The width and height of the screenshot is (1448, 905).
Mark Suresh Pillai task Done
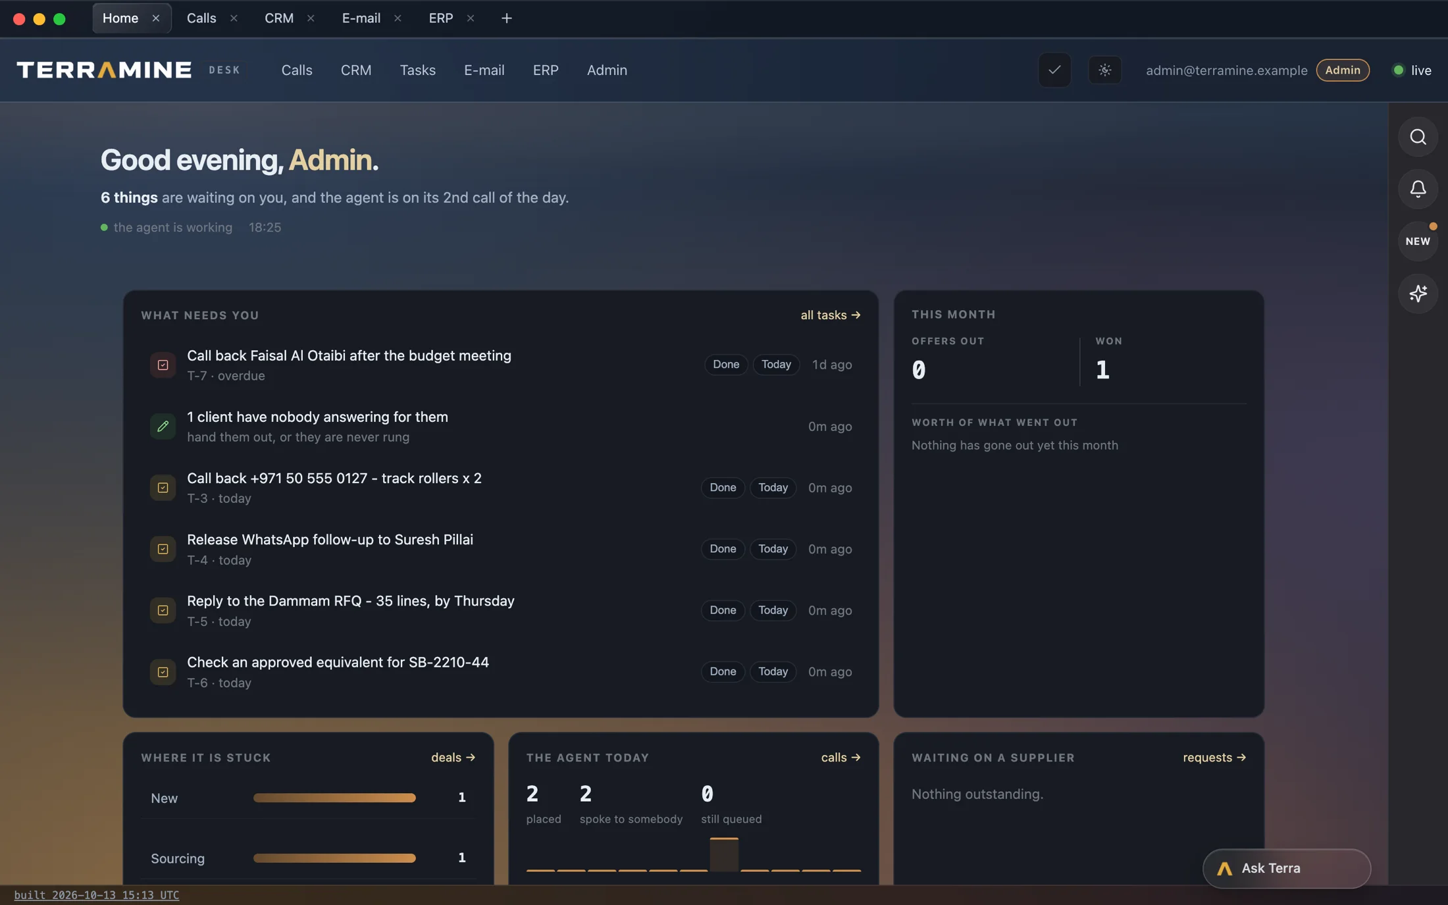point(723,549)
